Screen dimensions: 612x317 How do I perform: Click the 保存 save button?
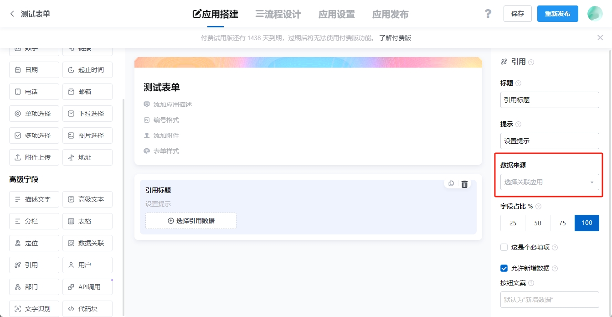[x=517, y=14]
